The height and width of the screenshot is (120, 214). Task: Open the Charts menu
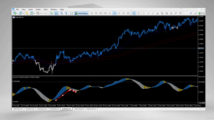click(38, 9)
